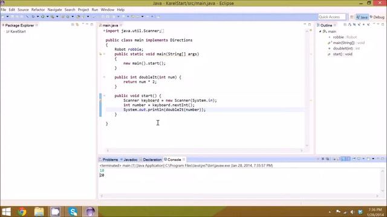This screenshot has width=387, height=217.
Task: Minimize the editor area
Action: coord(305,25)
